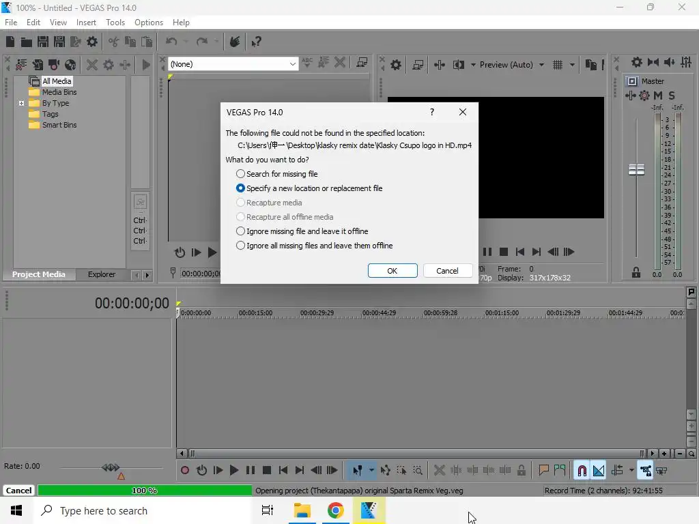Click OK in the missing file dialog
The width and height of the screenshot is (699, 524).
point(393,270)
